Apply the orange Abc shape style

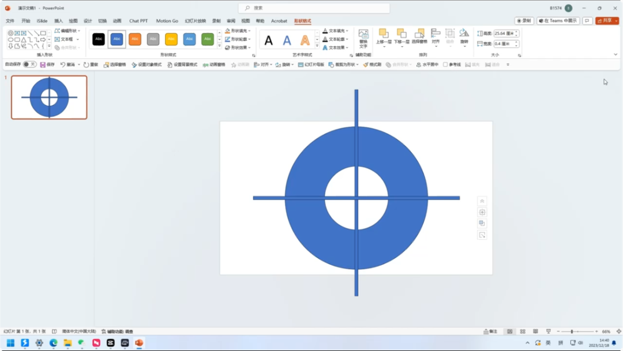135,39
